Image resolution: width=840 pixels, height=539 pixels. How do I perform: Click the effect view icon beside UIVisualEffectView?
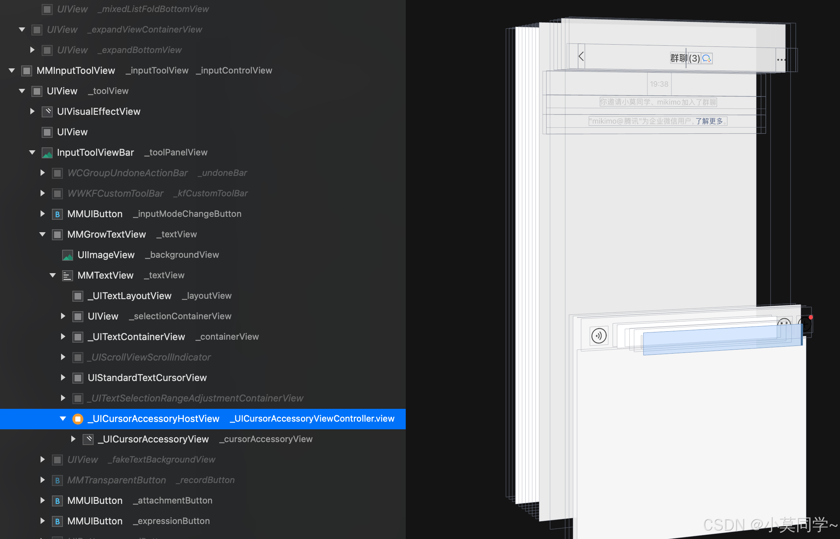(47, 112)
